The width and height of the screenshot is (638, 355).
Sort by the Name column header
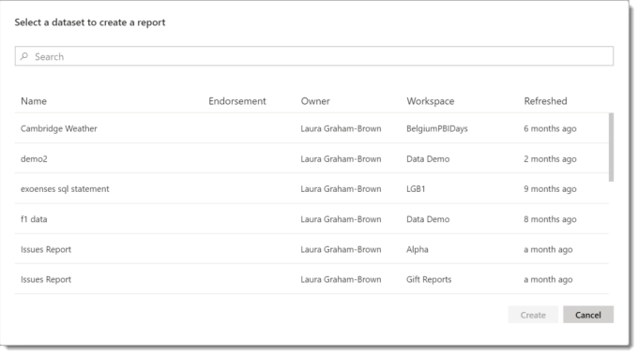34,101
